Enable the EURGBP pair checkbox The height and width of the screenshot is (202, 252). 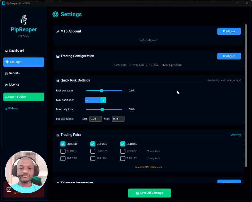[63, 159]
